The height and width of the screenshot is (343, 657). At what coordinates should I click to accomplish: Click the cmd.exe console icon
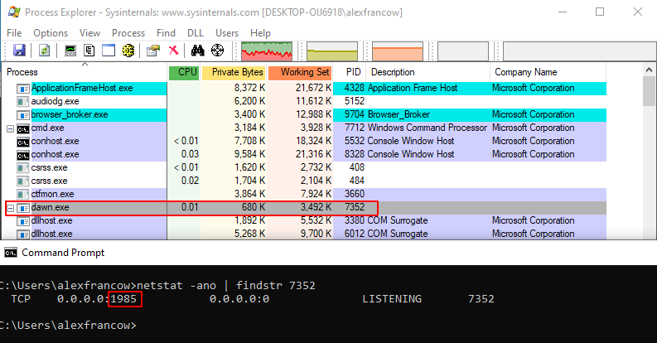tap(22, 128)
